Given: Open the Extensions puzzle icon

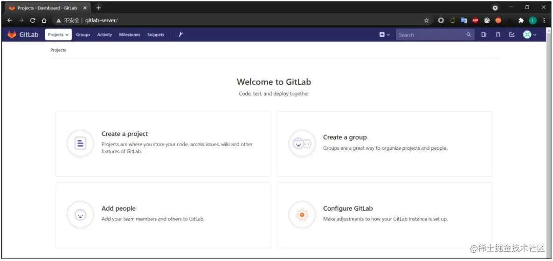Looking at the screenshot, I should [521, 20].
